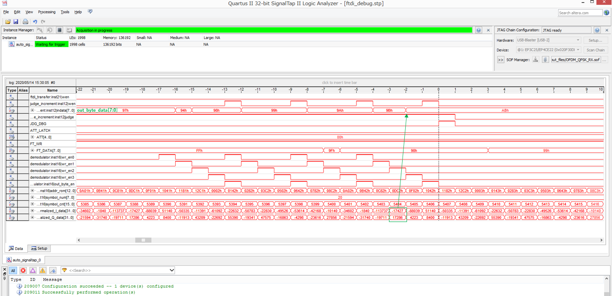Expand the normalized Q_data[31..0] bus

32,218
